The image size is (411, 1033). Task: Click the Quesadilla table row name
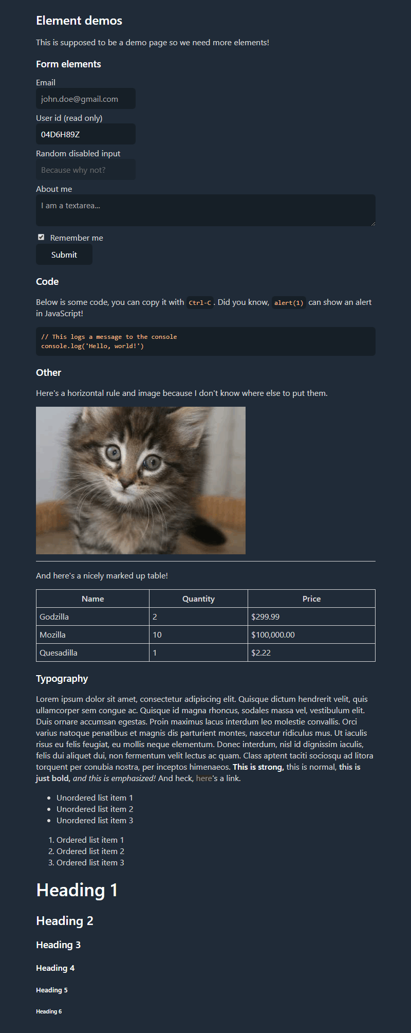(x=59, y=653)
